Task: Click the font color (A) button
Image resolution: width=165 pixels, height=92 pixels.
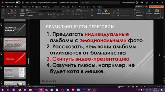Action: pyautogui.click(x=67, y=14)
